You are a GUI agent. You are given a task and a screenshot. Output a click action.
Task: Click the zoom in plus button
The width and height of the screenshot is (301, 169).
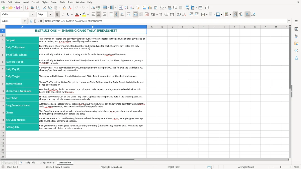(291, 167)
